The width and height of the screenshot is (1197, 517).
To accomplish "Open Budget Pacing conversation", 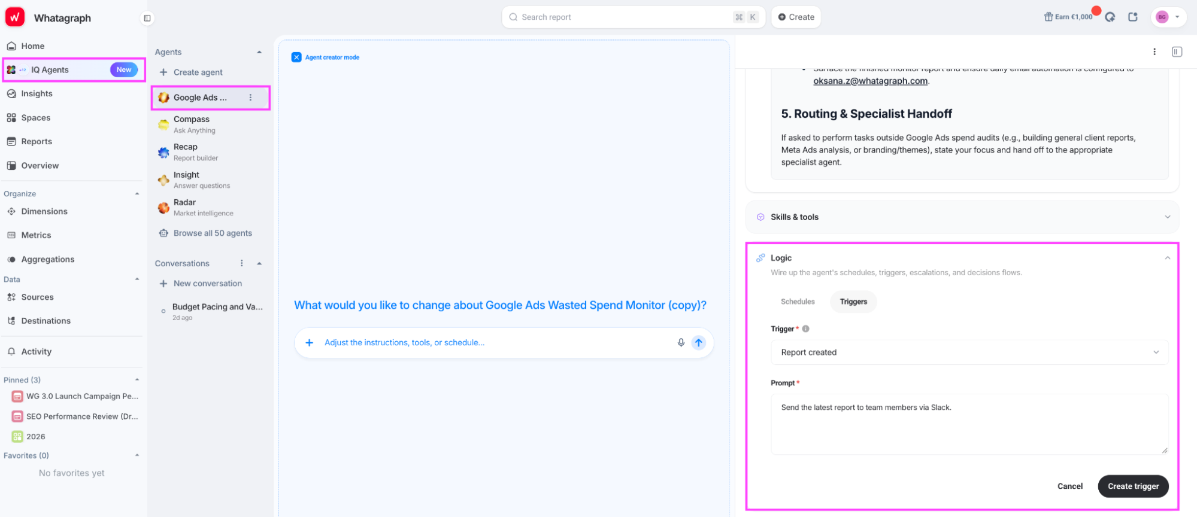I will (213, 312).
